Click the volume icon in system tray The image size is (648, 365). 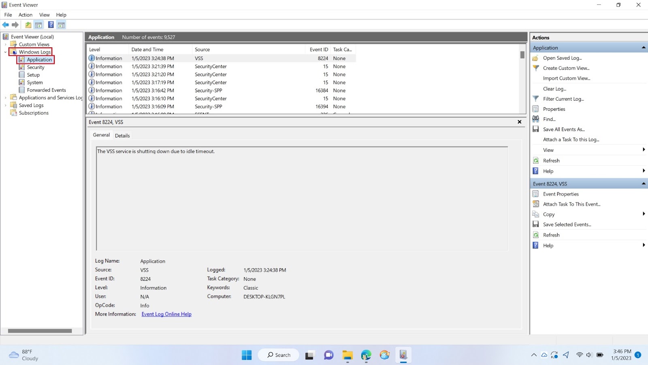tap(589, 355)
